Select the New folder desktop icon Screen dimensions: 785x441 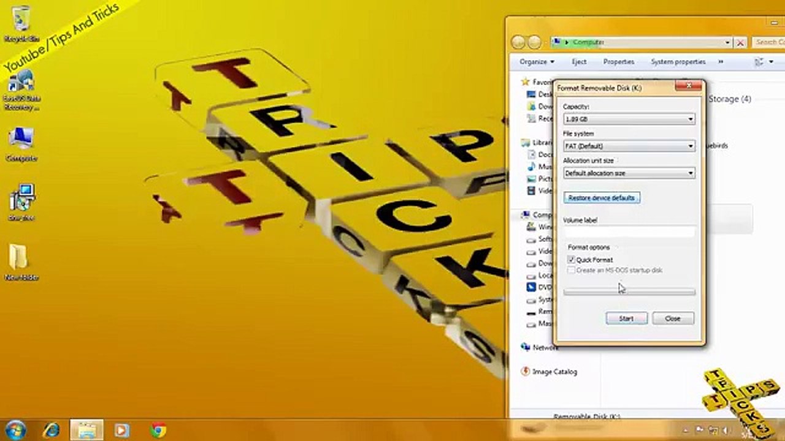point(21,262)
